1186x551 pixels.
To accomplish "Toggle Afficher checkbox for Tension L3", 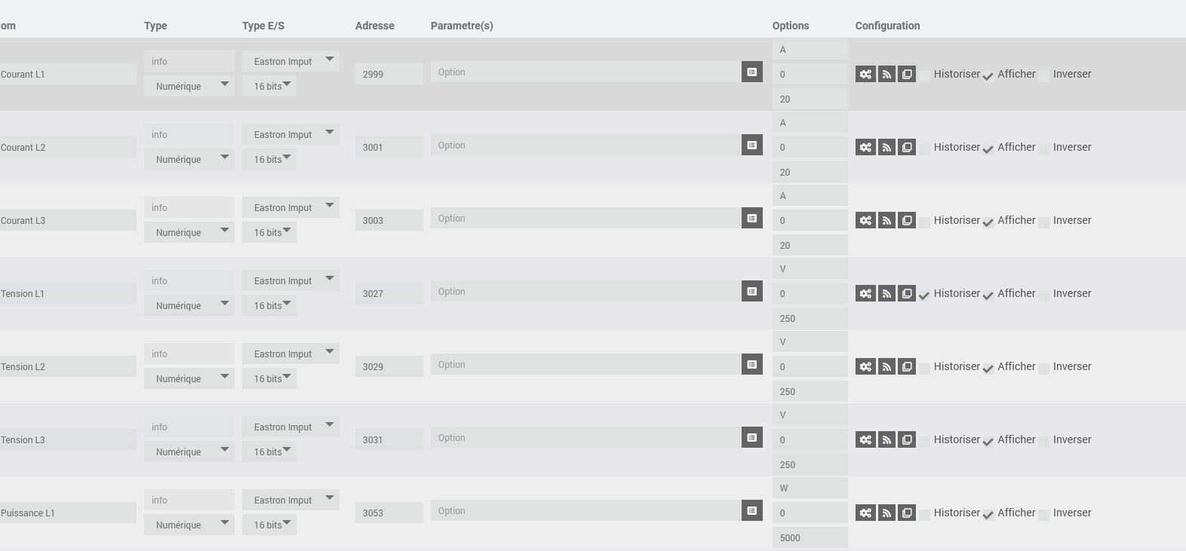I will [x=988, y=442].
